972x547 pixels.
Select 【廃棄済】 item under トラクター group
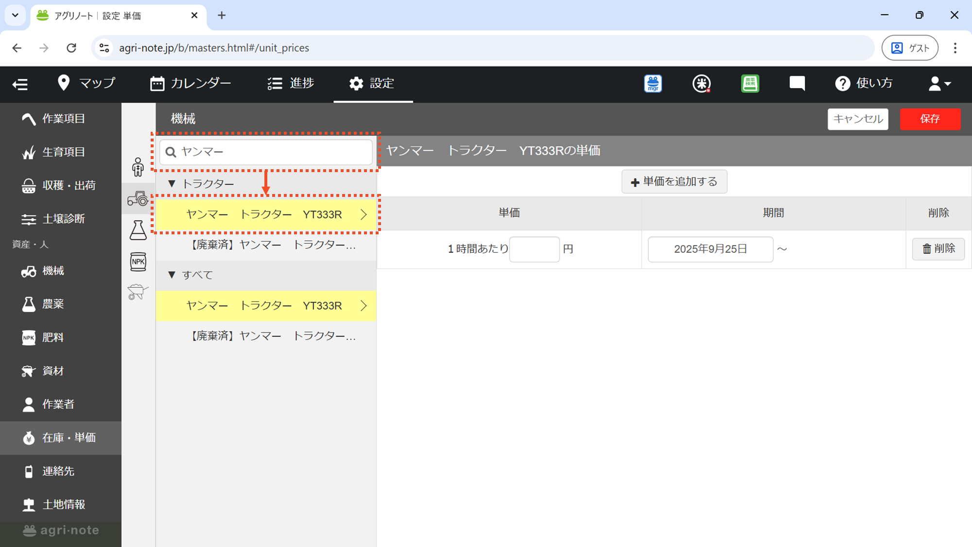tap(266, 245)
